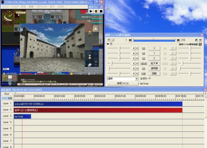Toggle Layer 2 visibility button

click(x=7, y=110)
